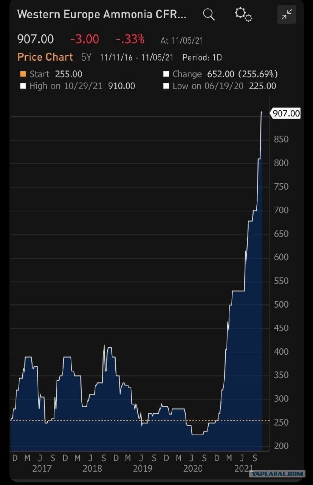Click the 650 y-axis label
Screen dimensions: 313x485
281,234
